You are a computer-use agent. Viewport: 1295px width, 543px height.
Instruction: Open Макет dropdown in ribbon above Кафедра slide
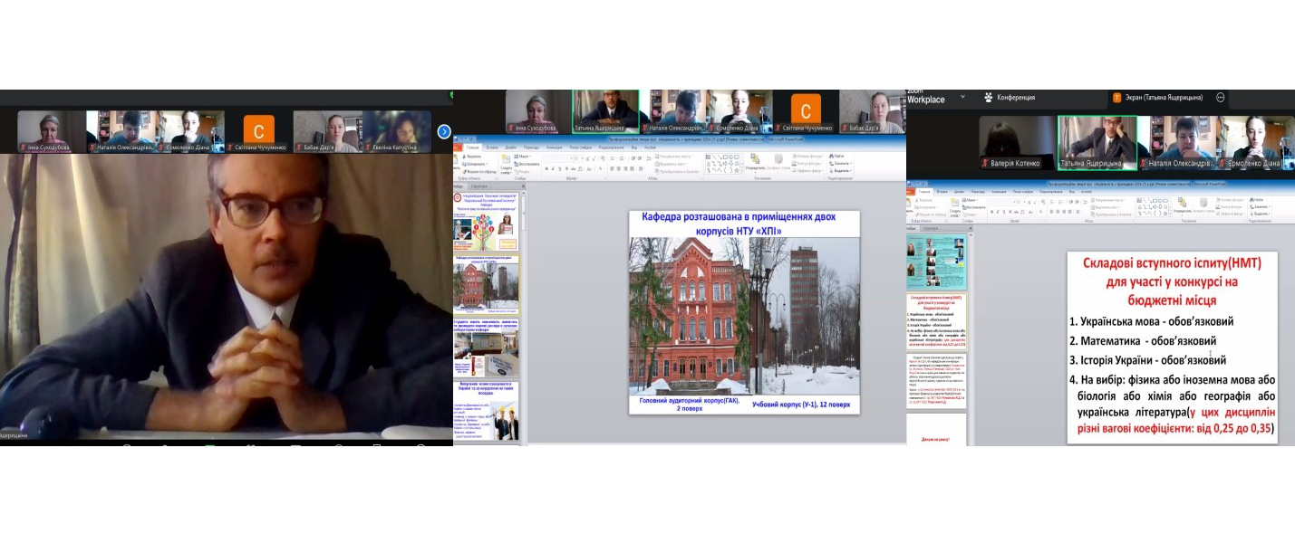(524, 156)
